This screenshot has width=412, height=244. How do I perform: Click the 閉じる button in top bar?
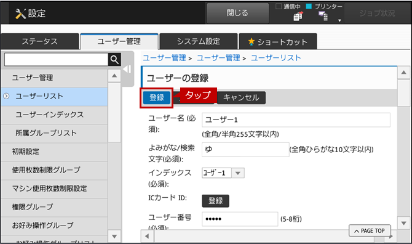click(x=237, y=13)
